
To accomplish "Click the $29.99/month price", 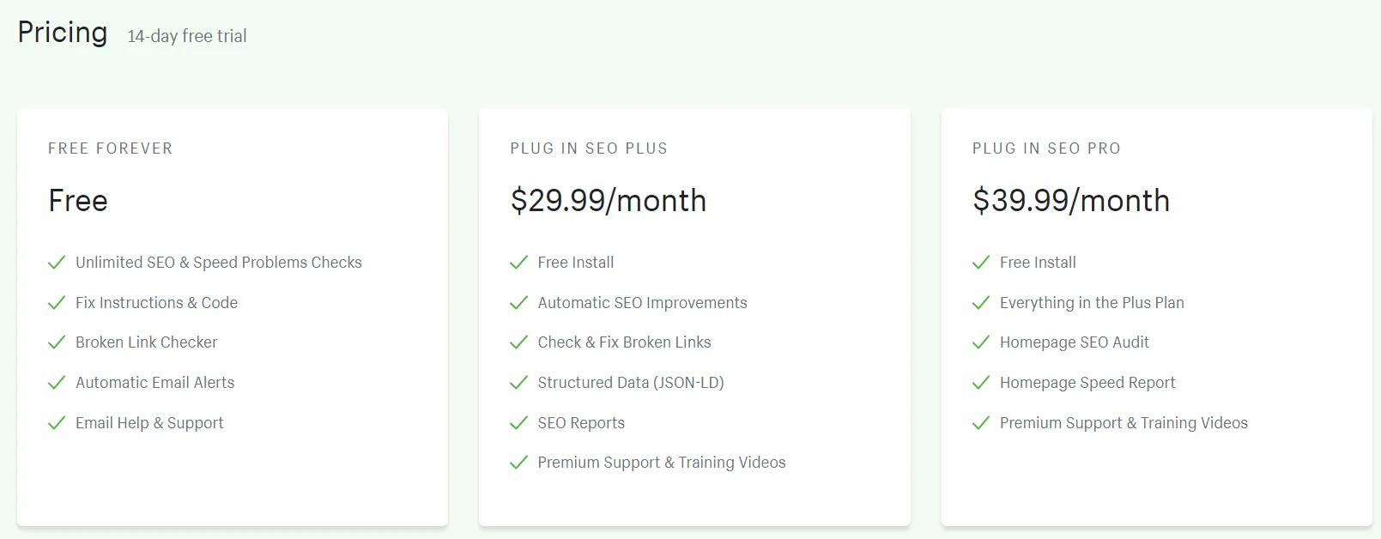I will tap(608, 201).
